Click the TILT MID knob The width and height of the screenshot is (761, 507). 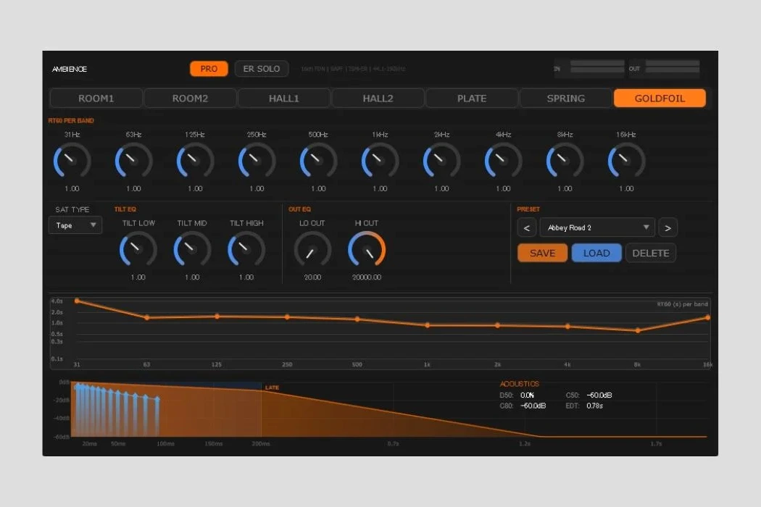tap(192, 249)
